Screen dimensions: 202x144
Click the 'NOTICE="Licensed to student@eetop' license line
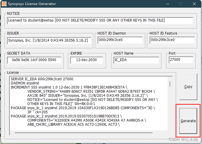coord(93,100)
